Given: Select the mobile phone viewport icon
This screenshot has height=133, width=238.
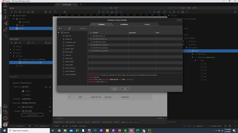Looking at the screenshot, I should [99, 12].
